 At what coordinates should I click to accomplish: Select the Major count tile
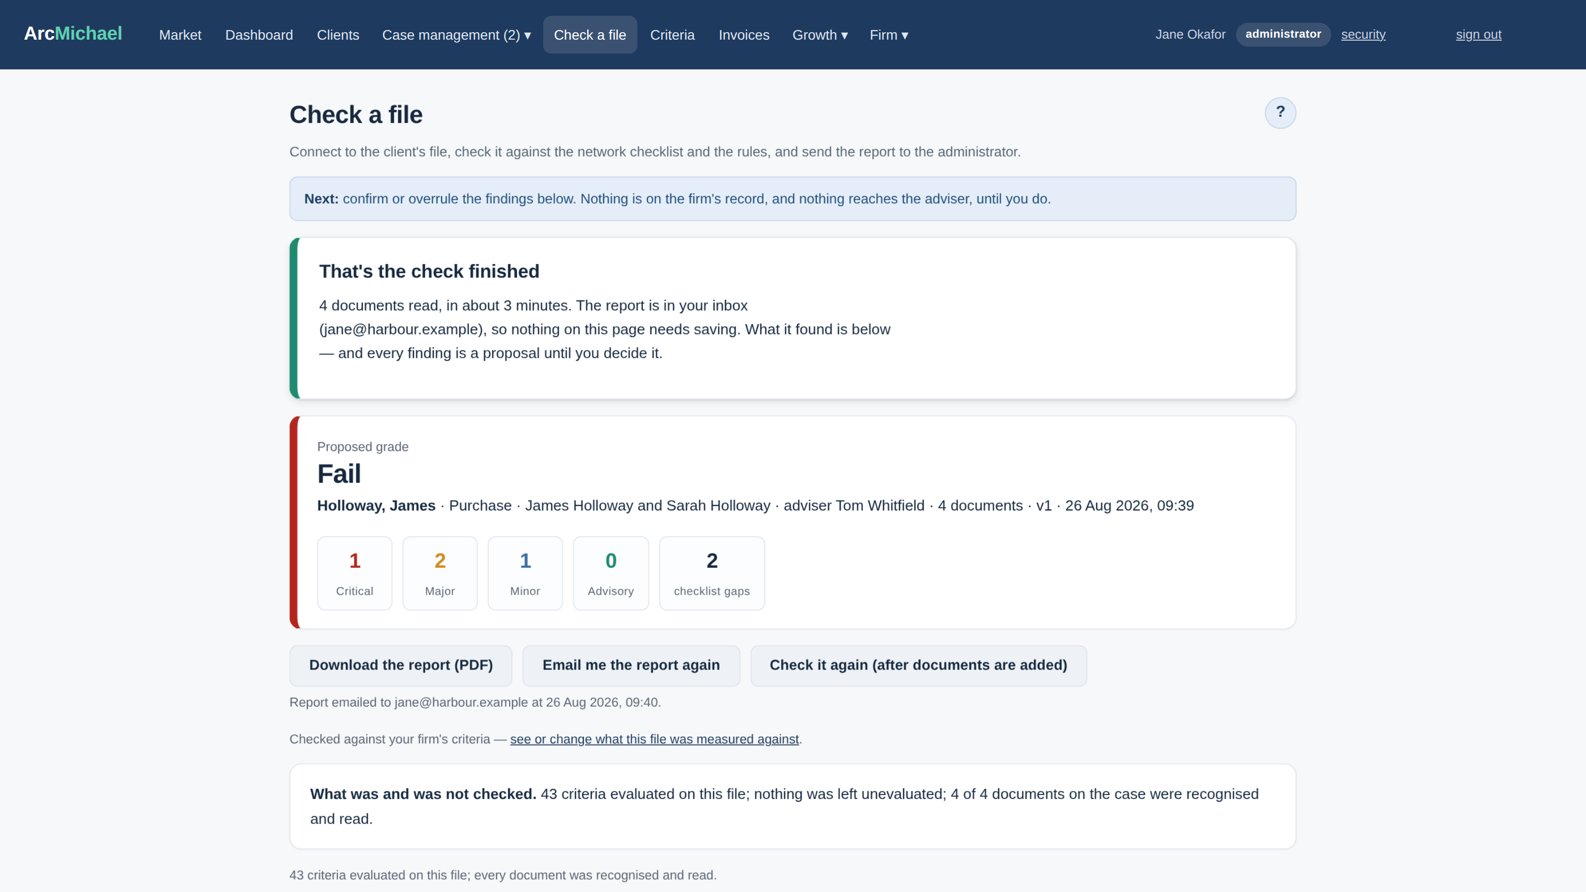[x=440, y=573]
